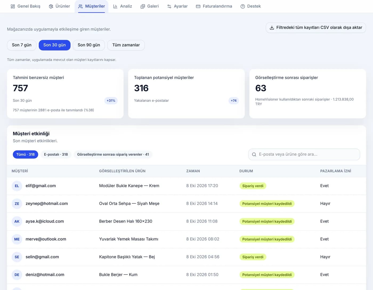
Task: Focus the e-mail or product search field
Action: [x=304, y=154]
